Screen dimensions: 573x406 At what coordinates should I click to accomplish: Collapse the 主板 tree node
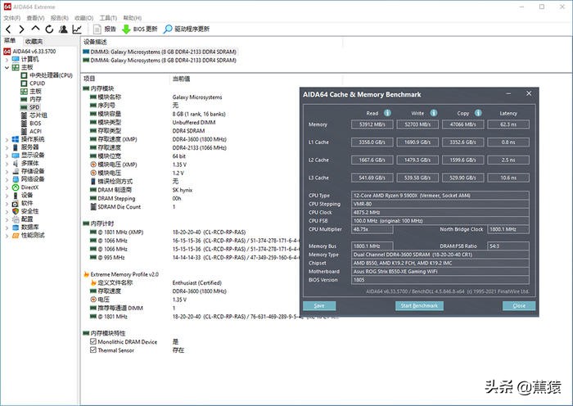click(x=7, y=68)
